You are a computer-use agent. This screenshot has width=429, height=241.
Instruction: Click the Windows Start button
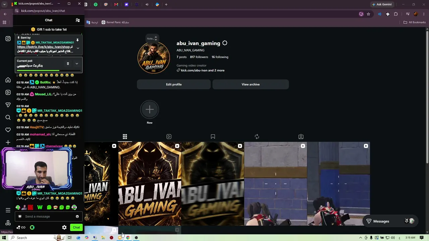pyautogui.click(x=4, y=238)
